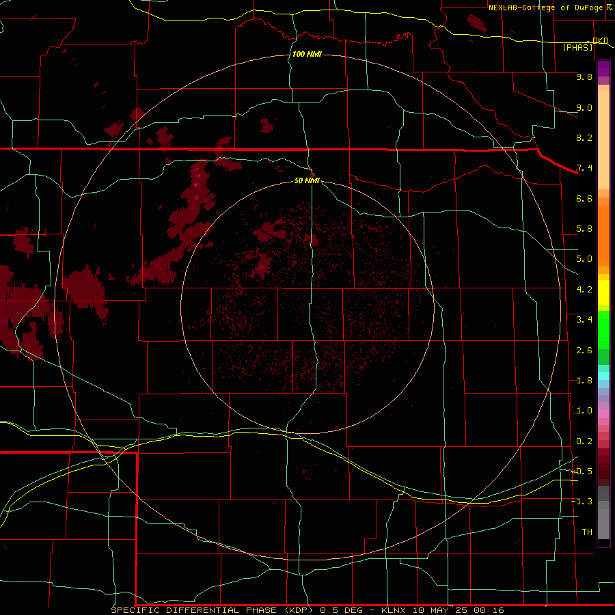Click the -1.3 legend value
This screenshot has width=615, height=615.
click(x=582, y=502)
